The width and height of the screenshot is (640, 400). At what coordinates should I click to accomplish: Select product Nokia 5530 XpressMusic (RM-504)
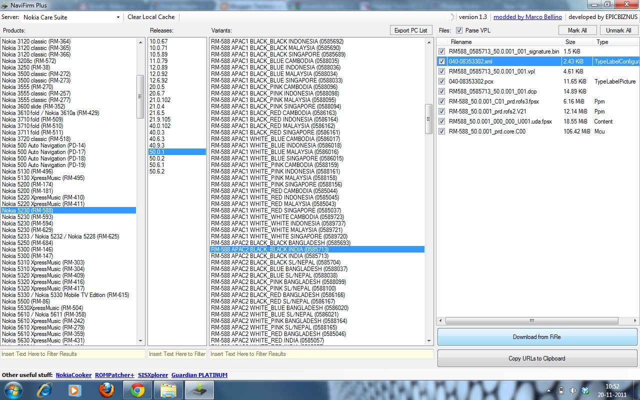click(68, 308)
